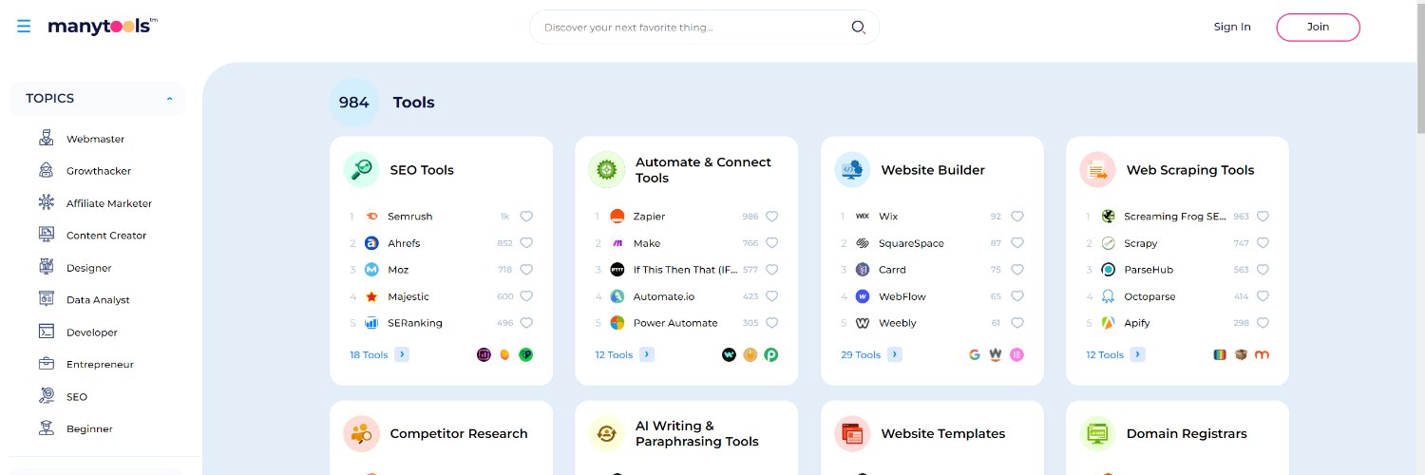Click the Developer topic icon
This screenshot has width=1425, height=475.
tap(47, 332)
